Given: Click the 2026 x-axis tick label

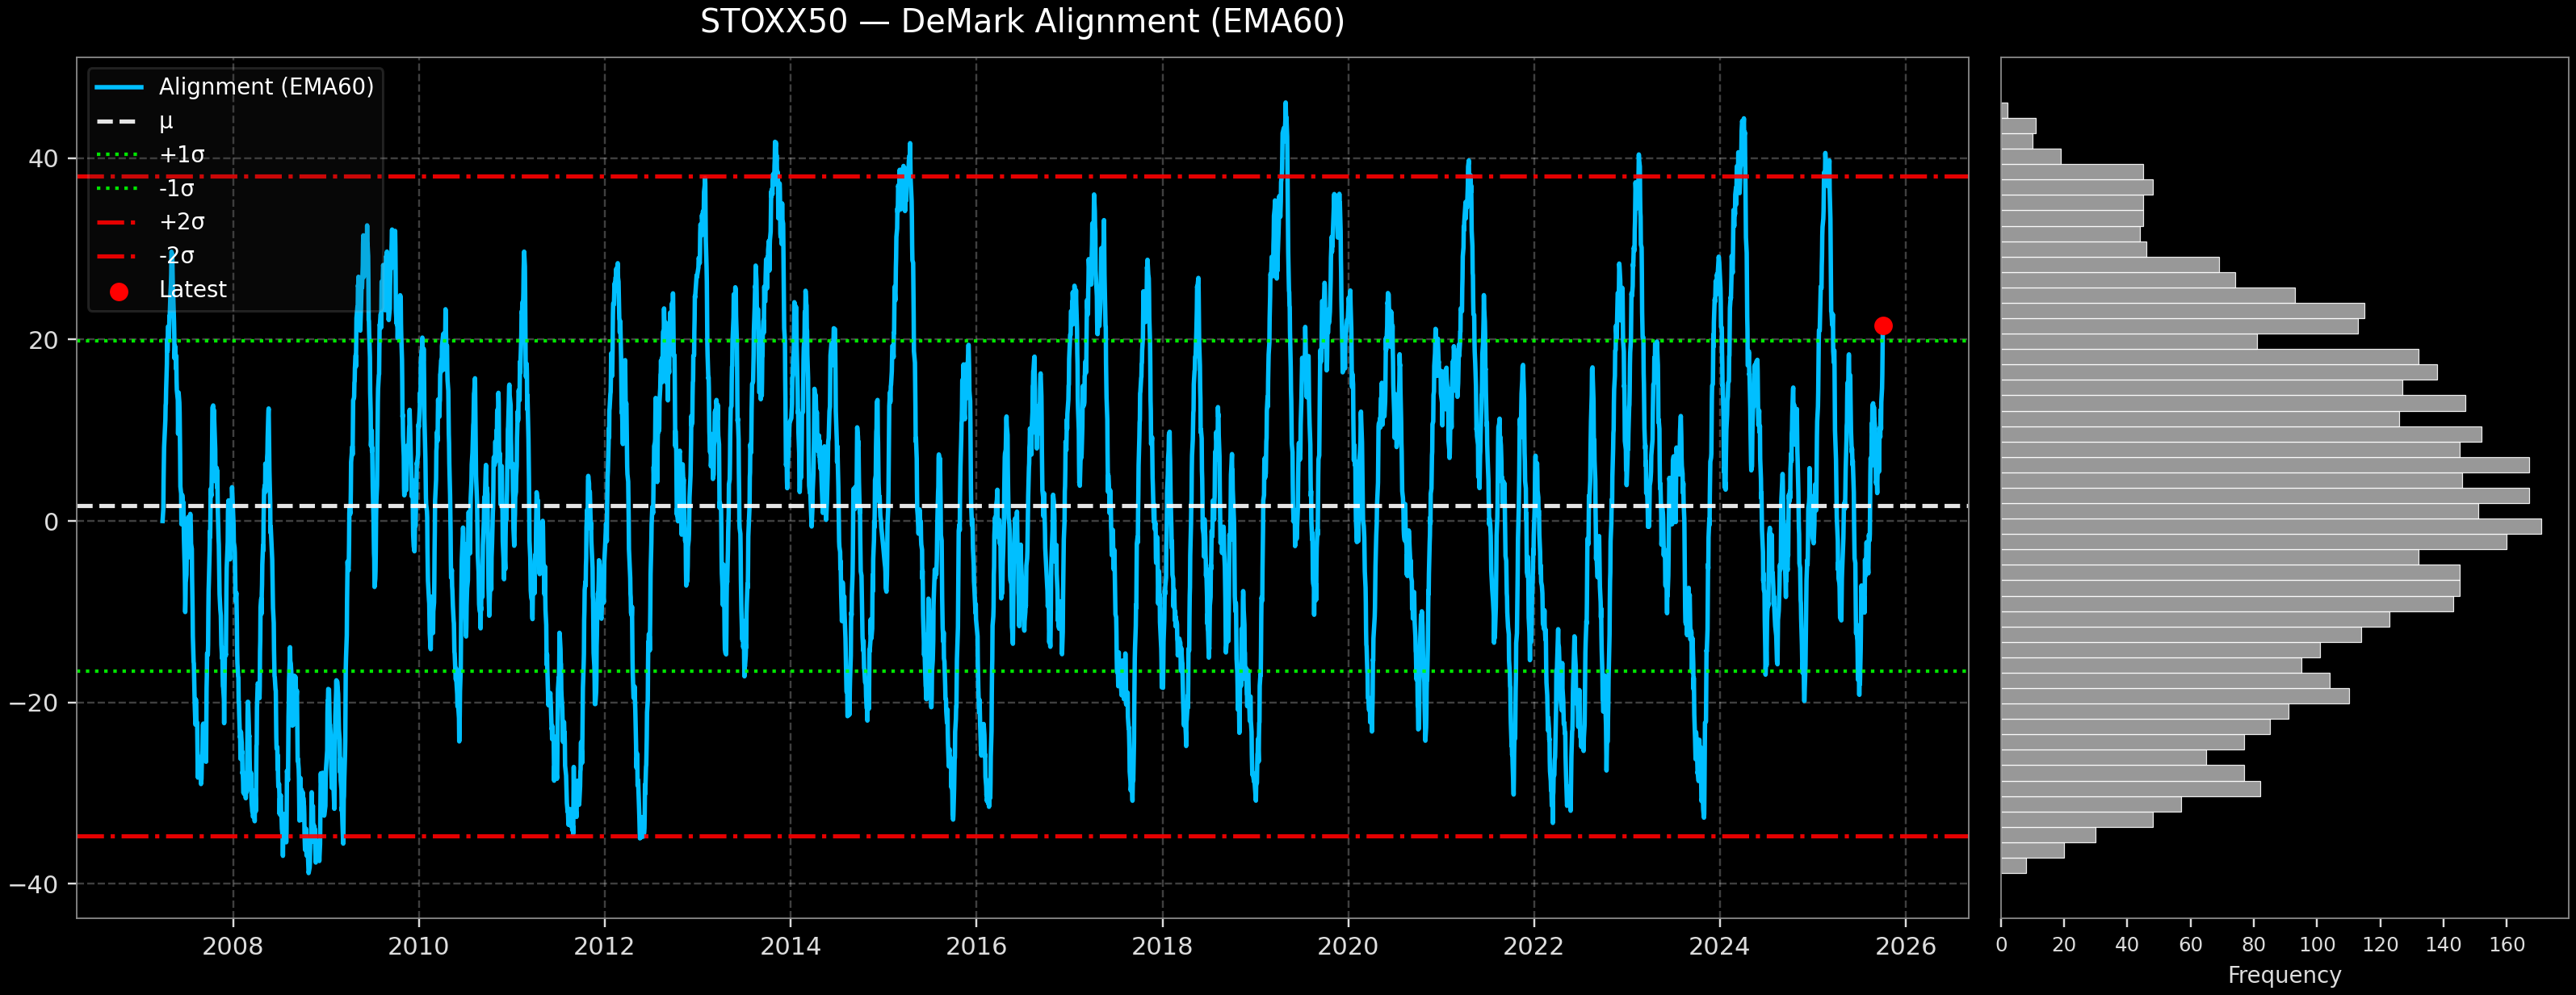Looking at the screenshot, I should [1904, 946].
